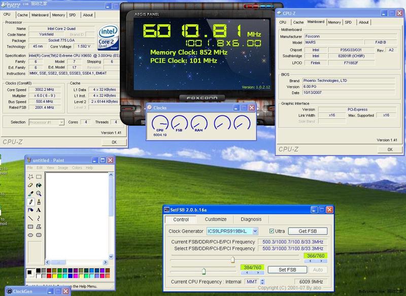406x296 pixels.
Task: Choose the straight Line tool in Paint
Action: (30, 218)
